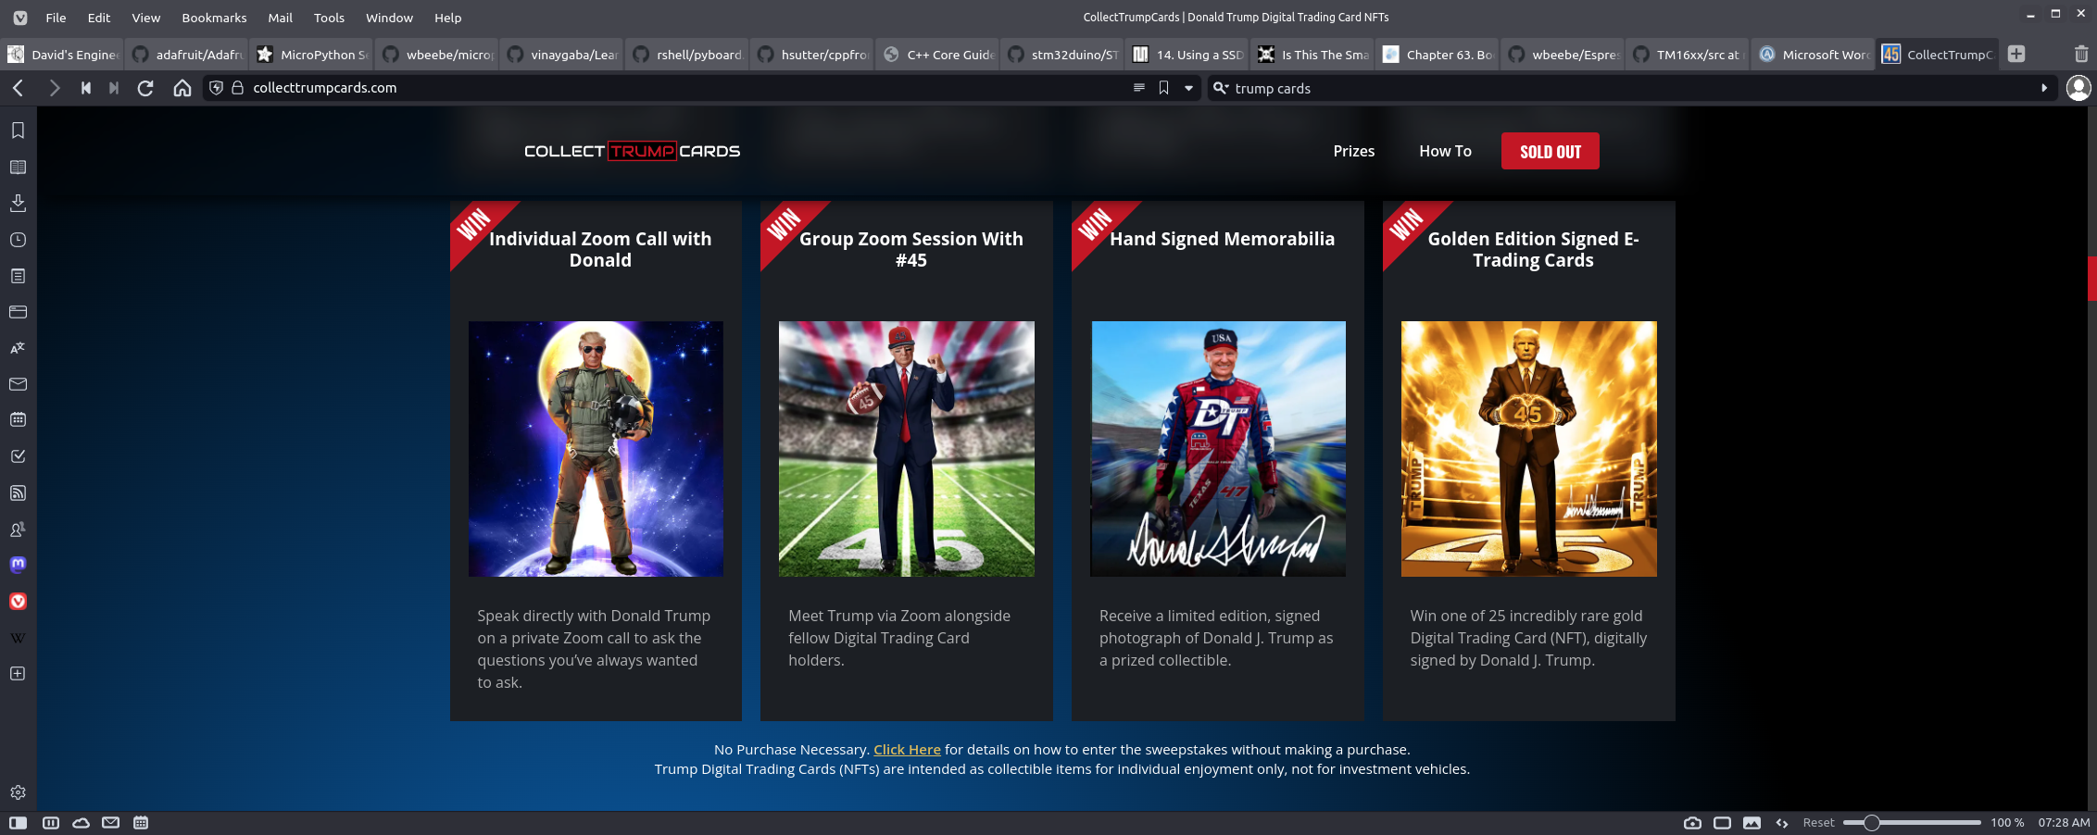This screenshot has height=835, width=2097.
Task: Toggle page tiling in status bar
Action: [x=1722, y=823]
